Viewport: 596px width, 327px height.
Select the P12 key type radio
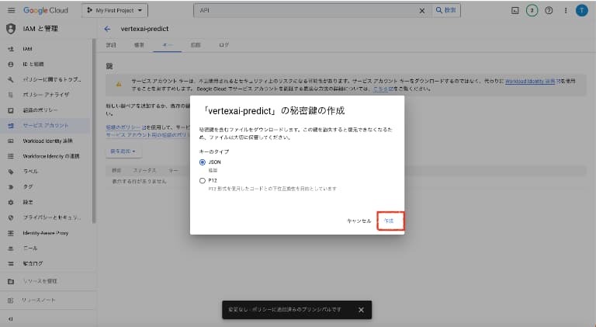point(203,181)
